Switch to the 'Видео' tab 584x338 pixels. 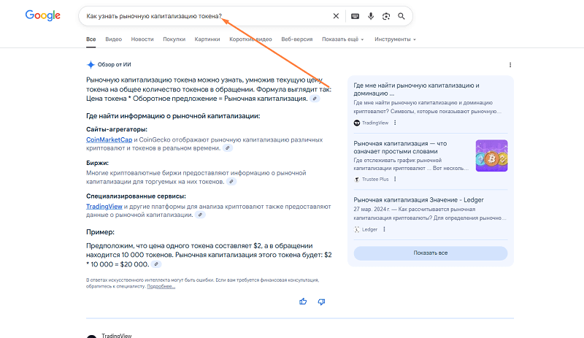[114, 39]
